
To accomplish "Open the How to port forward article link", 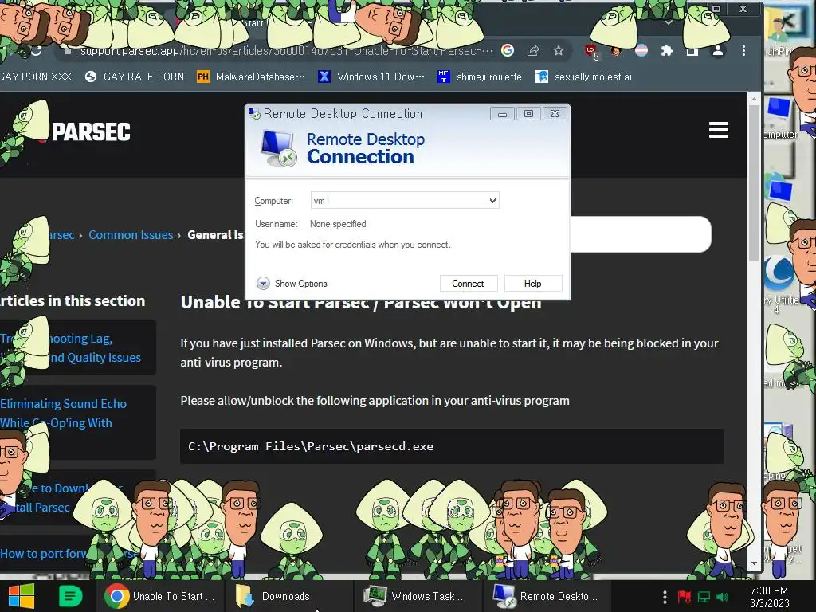I will (44, 554).
